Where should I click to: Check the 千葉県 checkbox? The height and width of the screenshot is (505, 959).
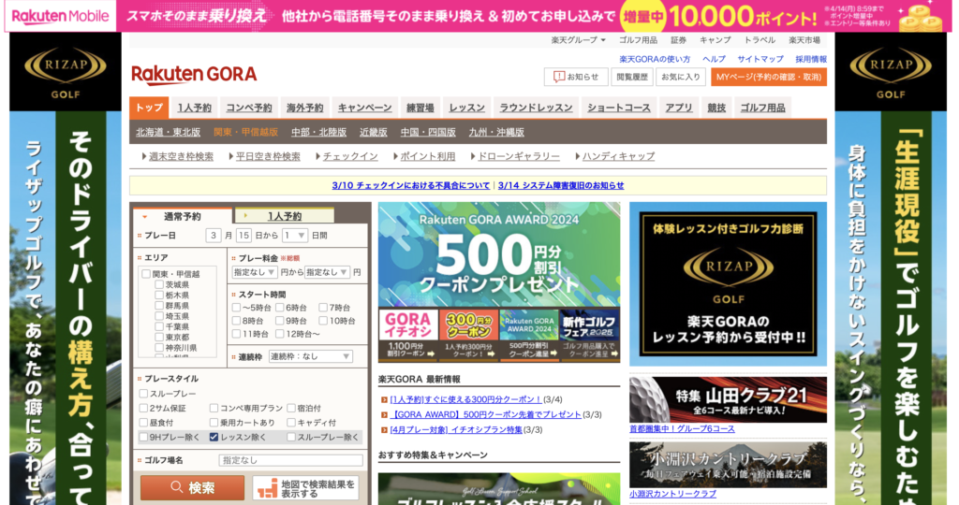159,326
